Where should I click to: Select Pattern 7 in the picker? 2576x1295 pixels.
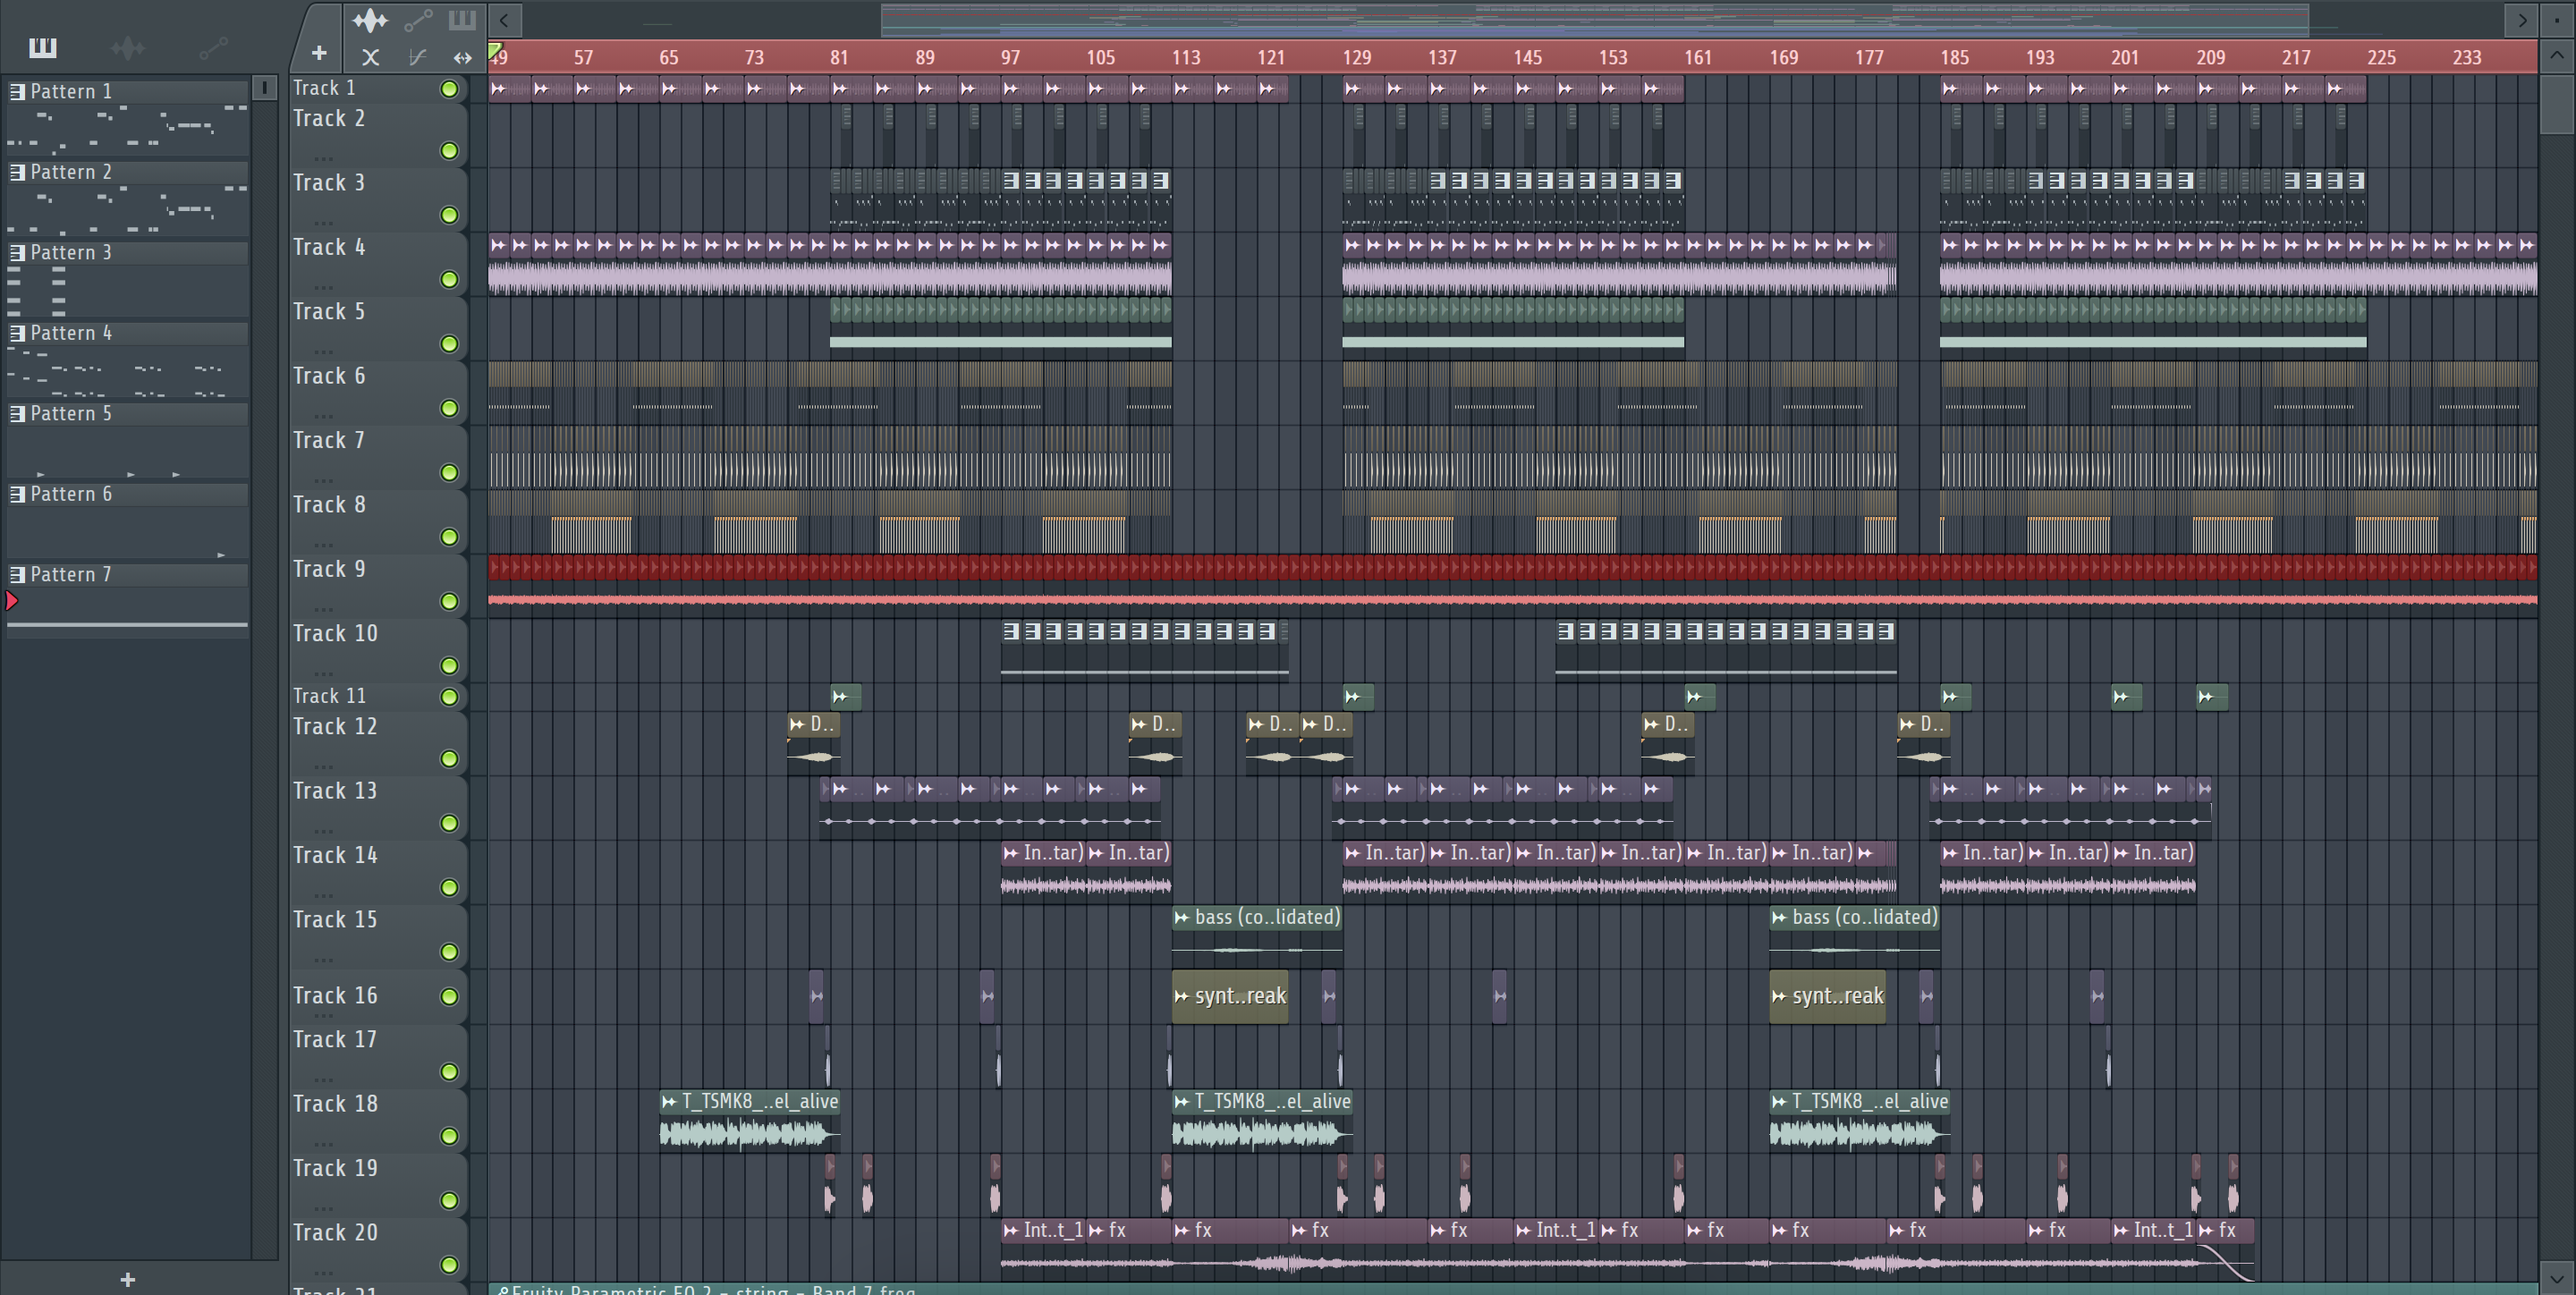click(x=128, y=575)
